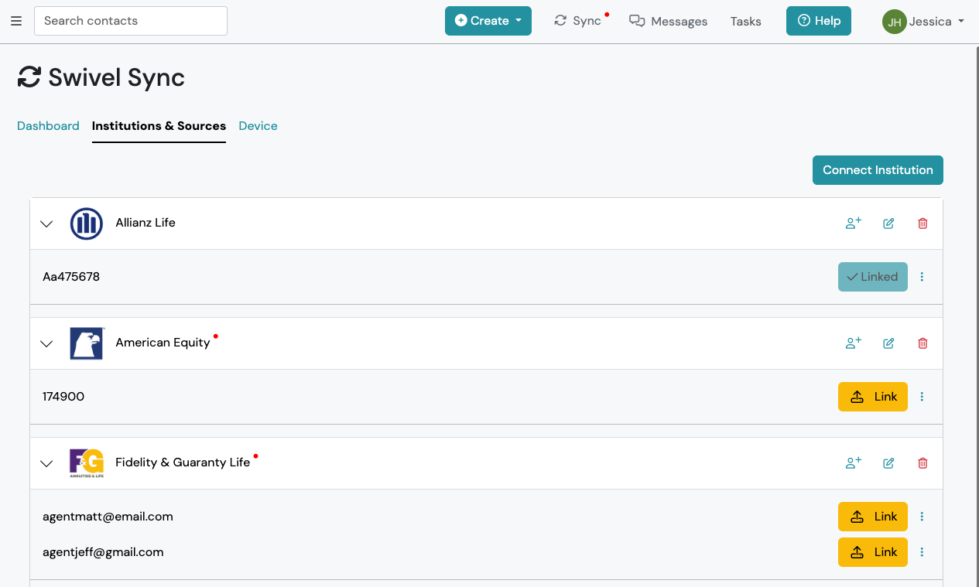Switch to the Device tab

click(258, 126)
